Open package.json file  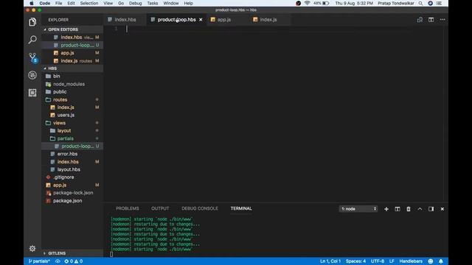(x=72, y=201)
